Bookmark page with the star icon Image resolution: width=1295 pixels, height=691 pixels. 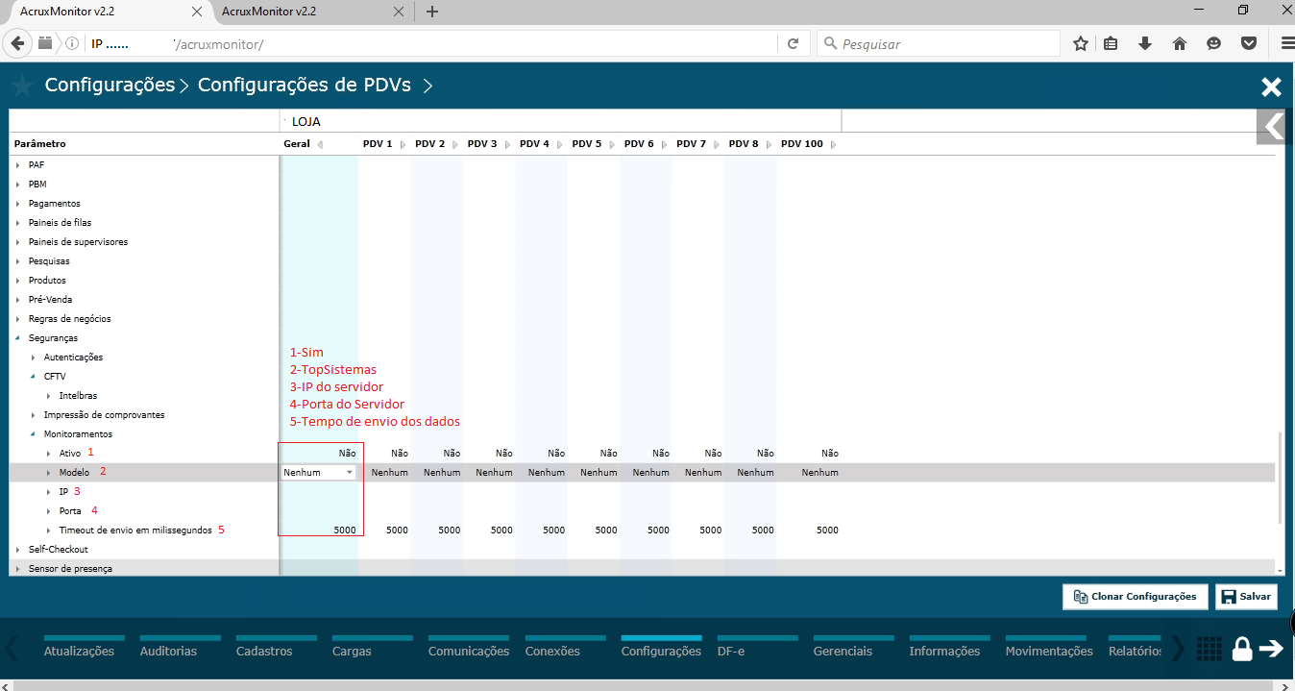[1081, 44]
